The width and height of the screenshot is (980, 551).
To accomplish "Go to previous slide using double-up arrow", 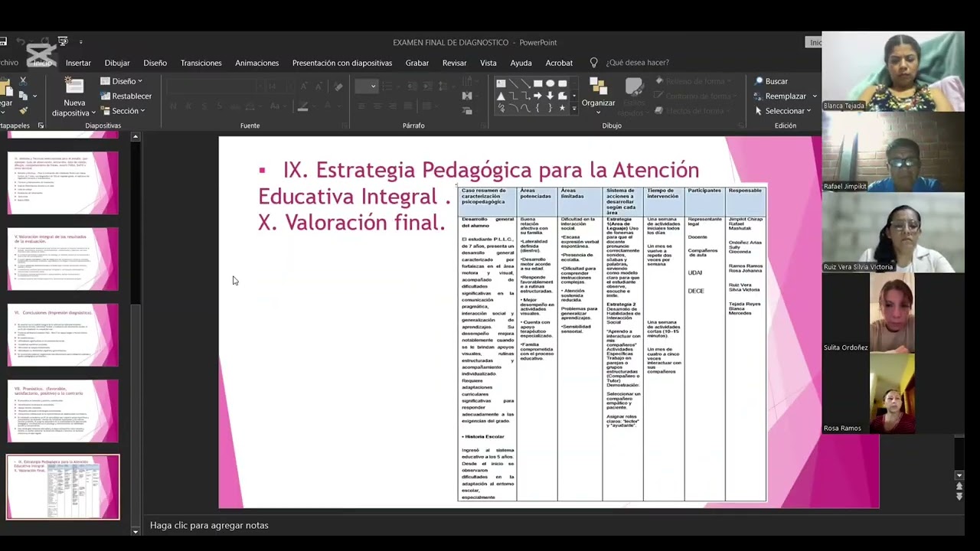I will point(959,486).
